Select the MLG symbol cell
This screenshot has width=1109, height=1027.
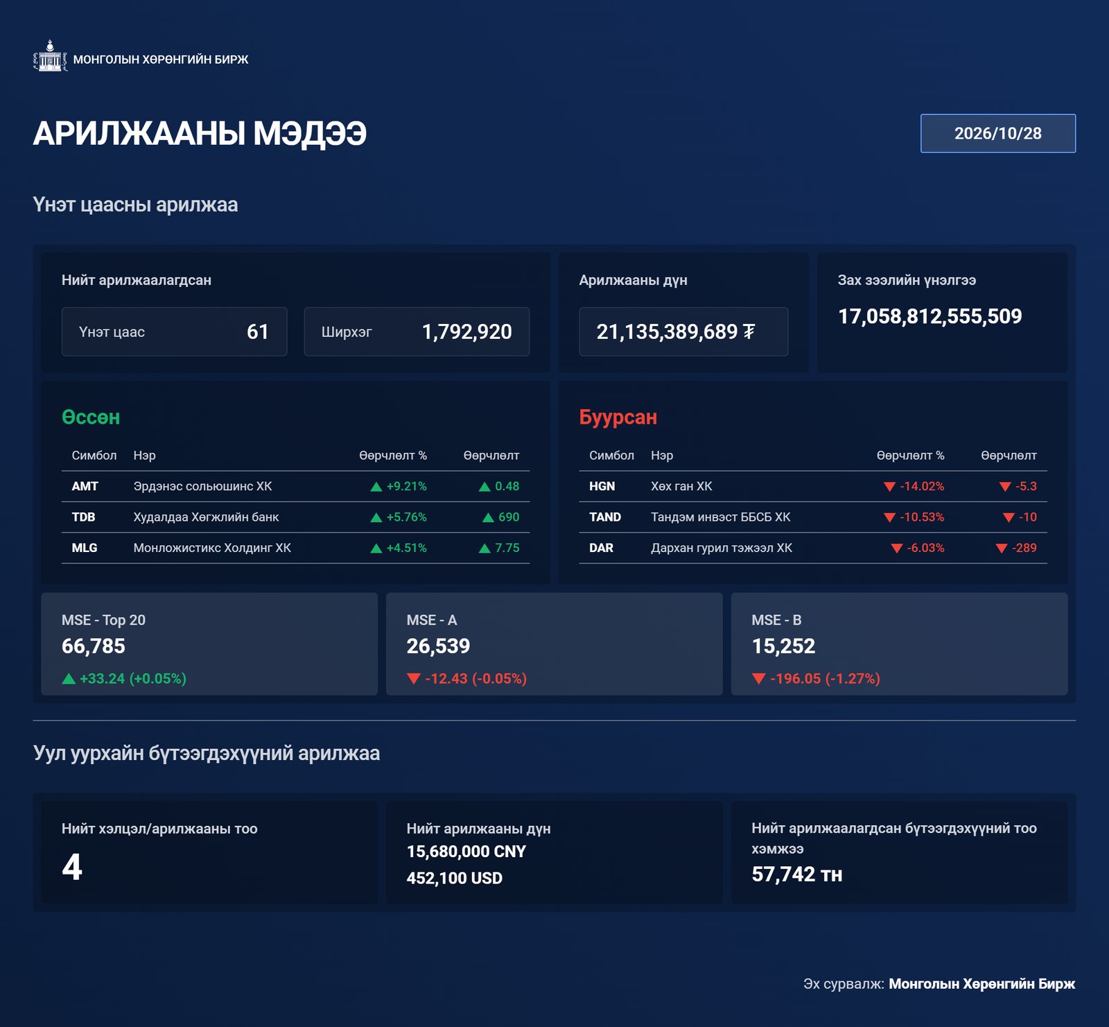pyautogui.click(x=85, y=548)
